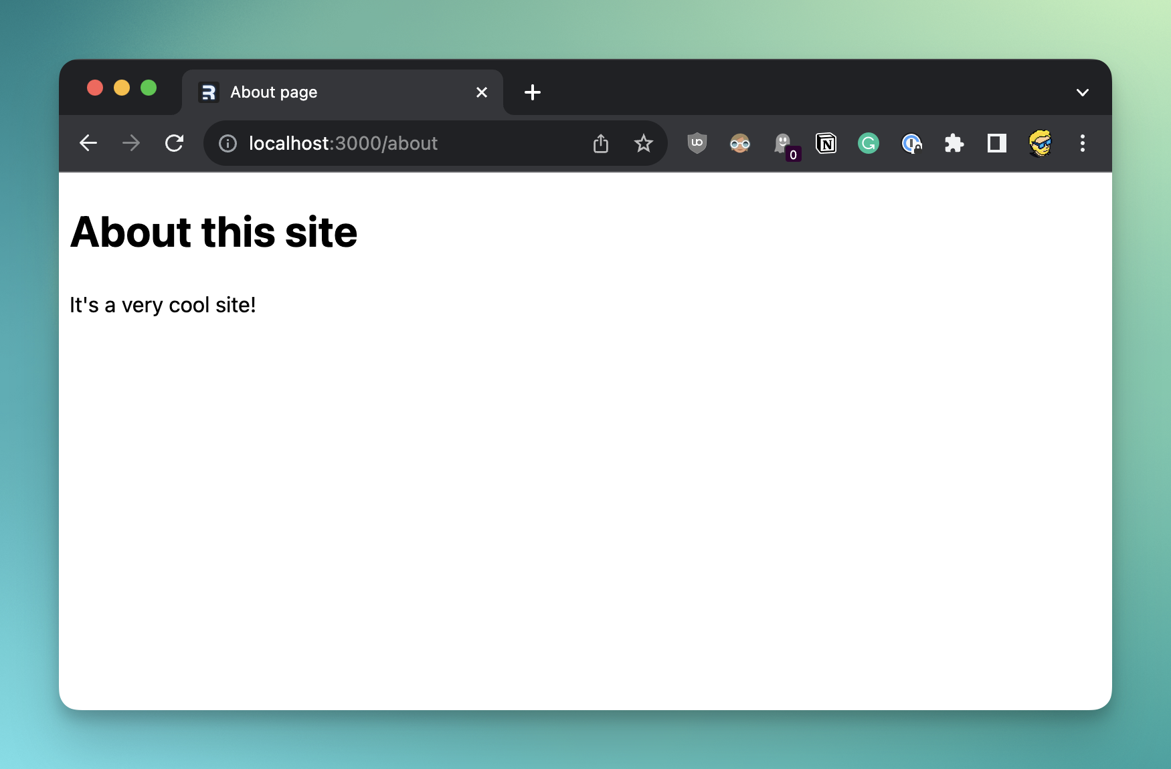The width and height of the screenshot is (1171, 769).
Task: Open the 1Password extension
Action: pyautogui.click(x=911, y=143)
